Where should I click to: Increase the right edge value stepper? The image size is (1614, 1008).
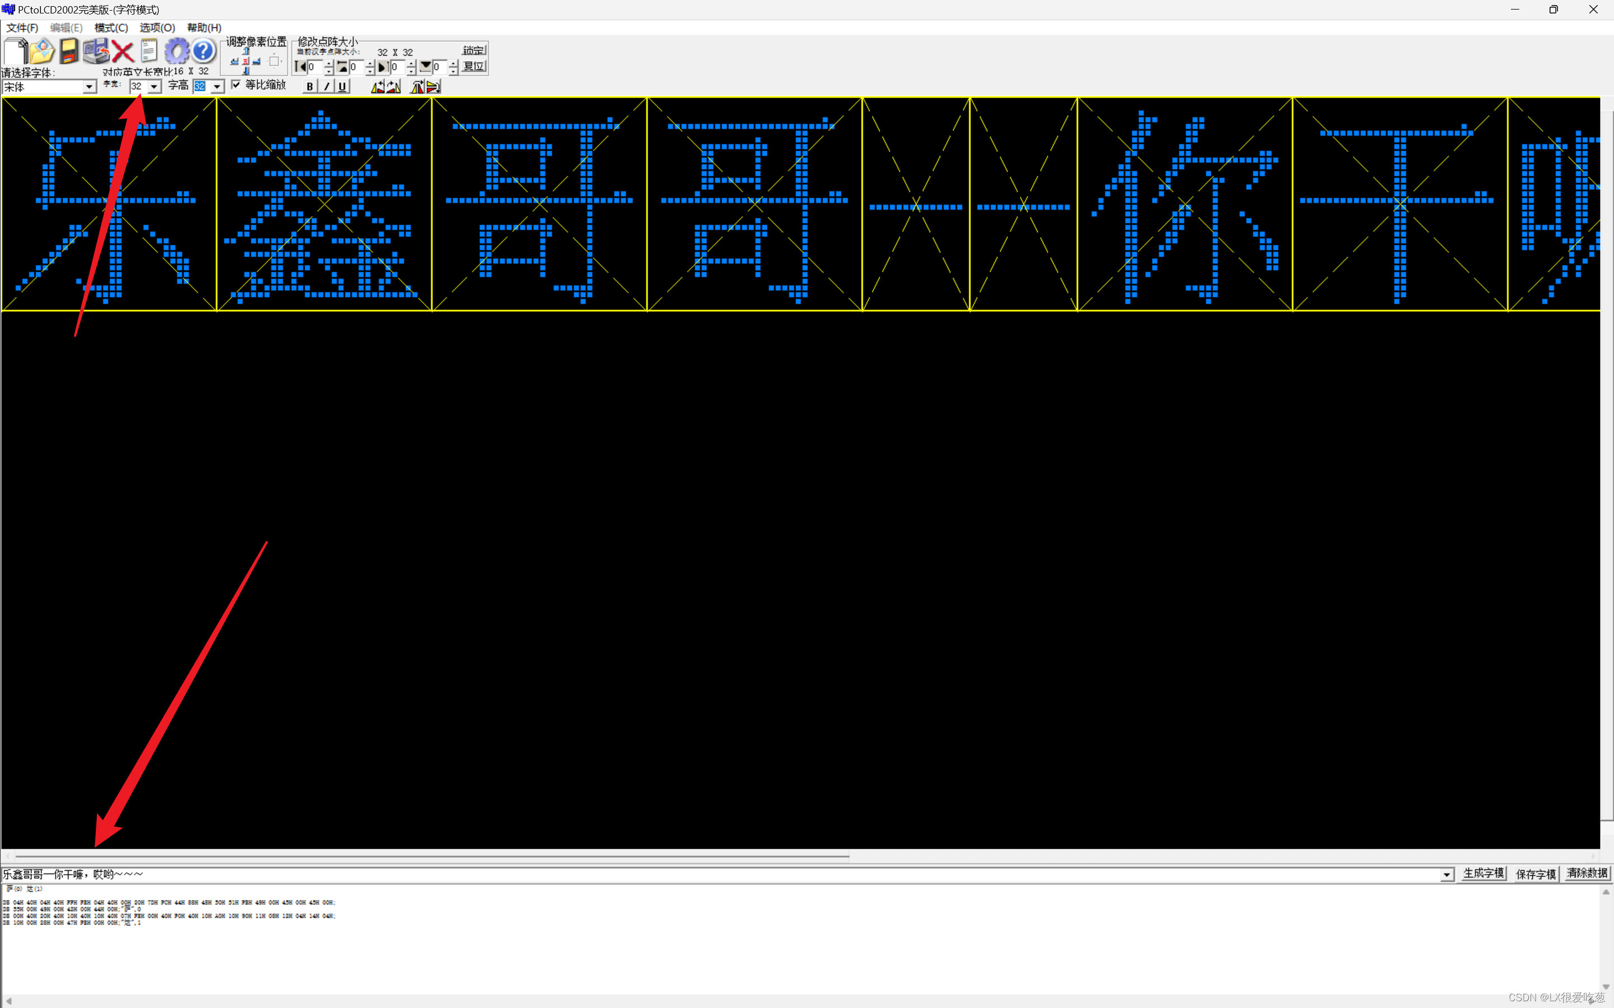click(x=412, y=63)
